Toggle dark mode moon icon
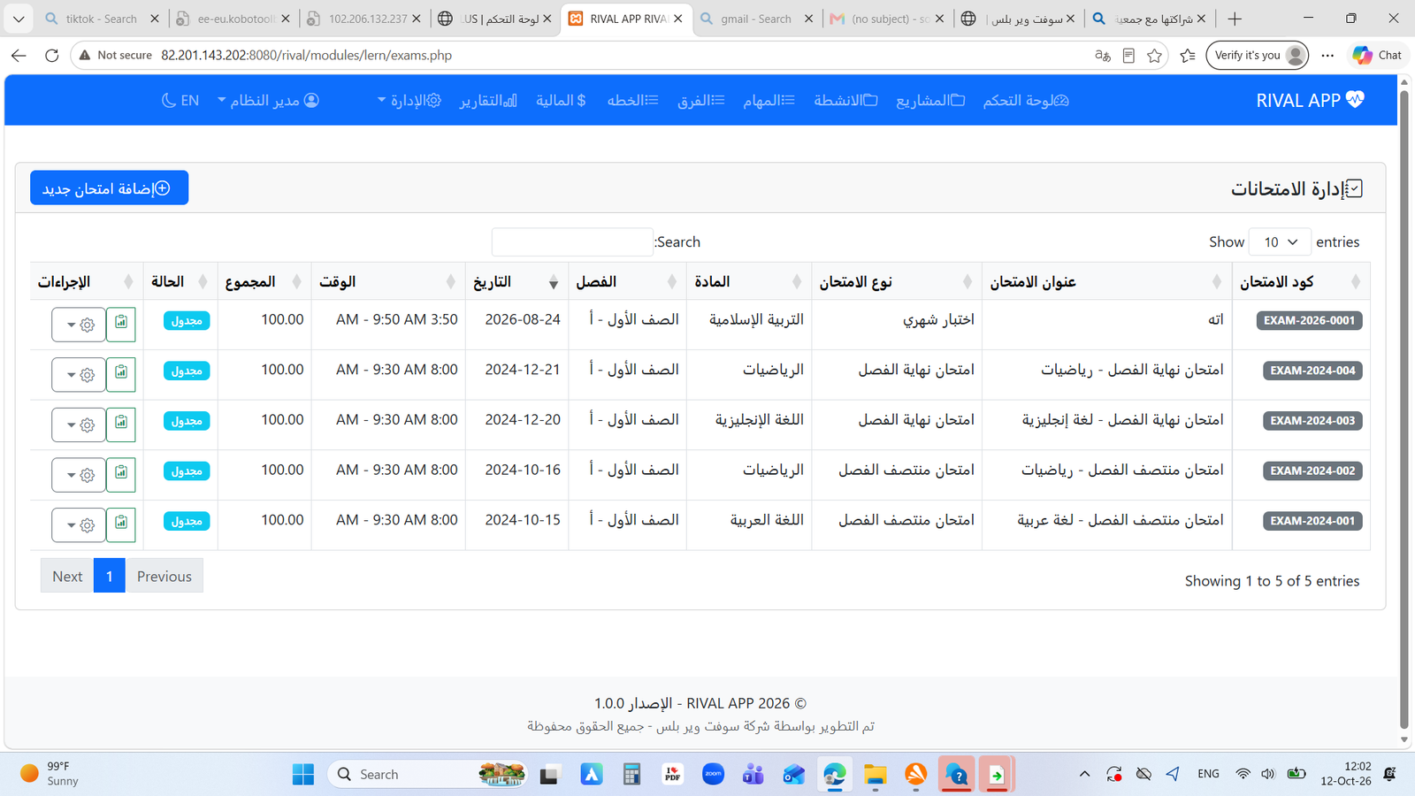 (169, 100)
